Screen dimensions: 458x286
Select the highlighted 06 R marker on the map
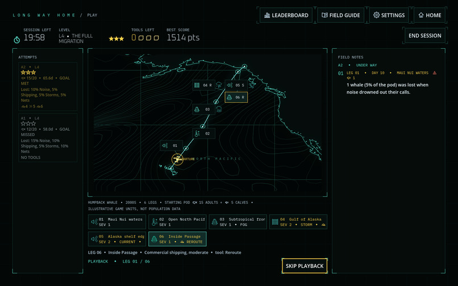[x=236, y=97]
